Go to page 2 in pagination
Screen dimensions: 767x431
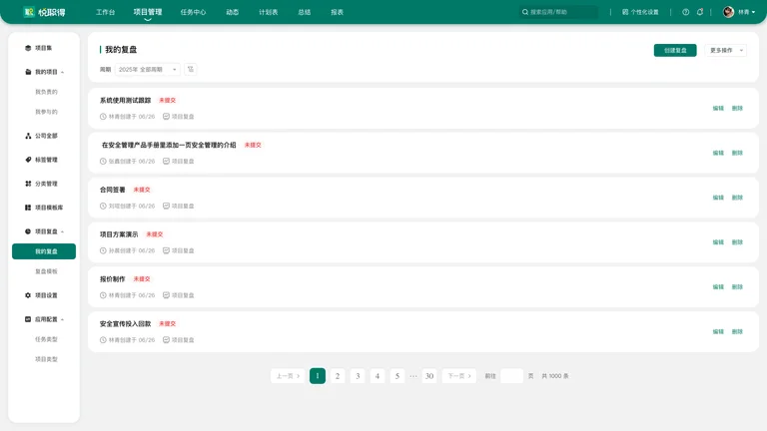click(338, 376)
